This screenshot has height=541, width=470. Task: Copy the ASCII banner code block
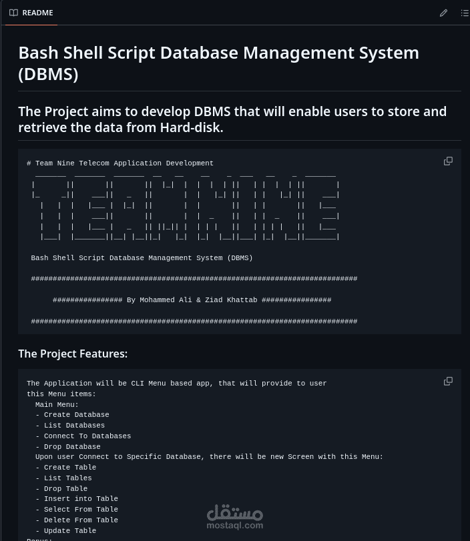pyautogui.click(x=448, y=161)
